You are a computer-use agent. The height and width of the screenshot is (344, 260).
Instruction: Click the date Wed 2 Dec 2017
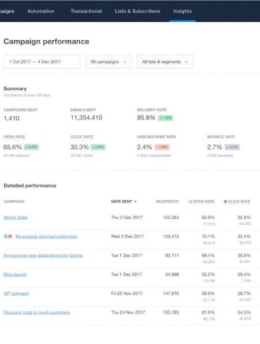pyautogui.click(x=127, y=237)
